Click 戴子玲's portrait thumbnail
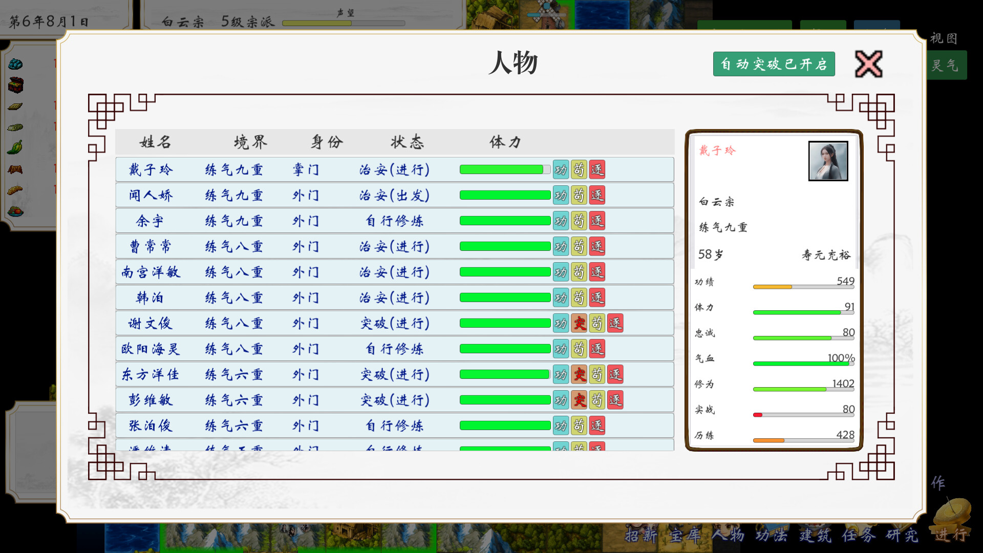The width and height of the screenshot is (983, 553). tap(828, 160)
